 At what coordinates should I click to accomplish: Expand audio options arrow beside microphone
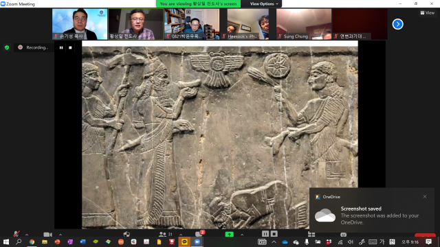(27, 235)
